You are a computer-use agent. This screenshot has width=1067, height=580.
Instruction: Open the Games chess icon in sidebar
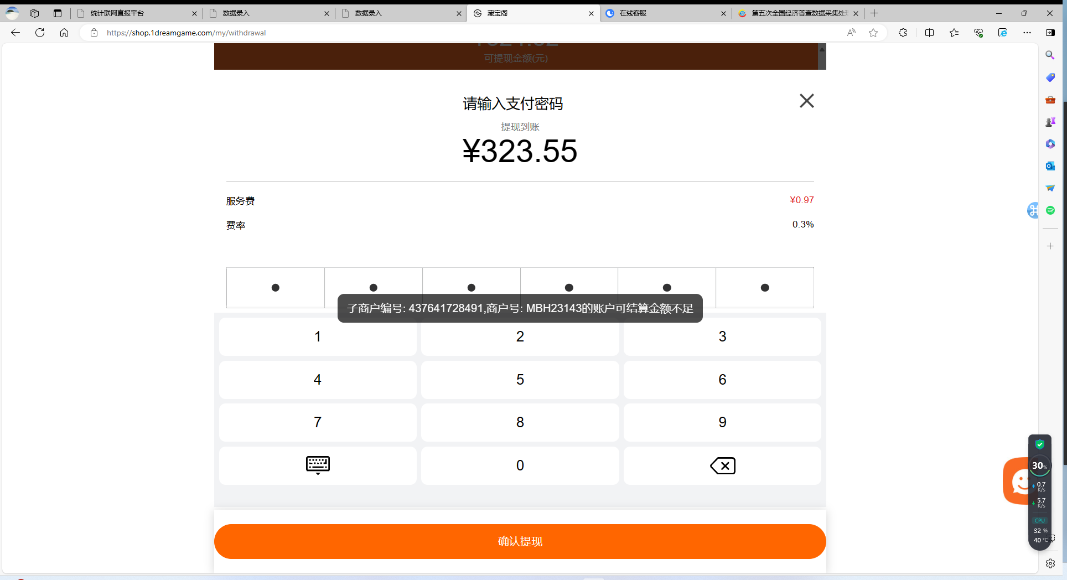pos(1050,122)
